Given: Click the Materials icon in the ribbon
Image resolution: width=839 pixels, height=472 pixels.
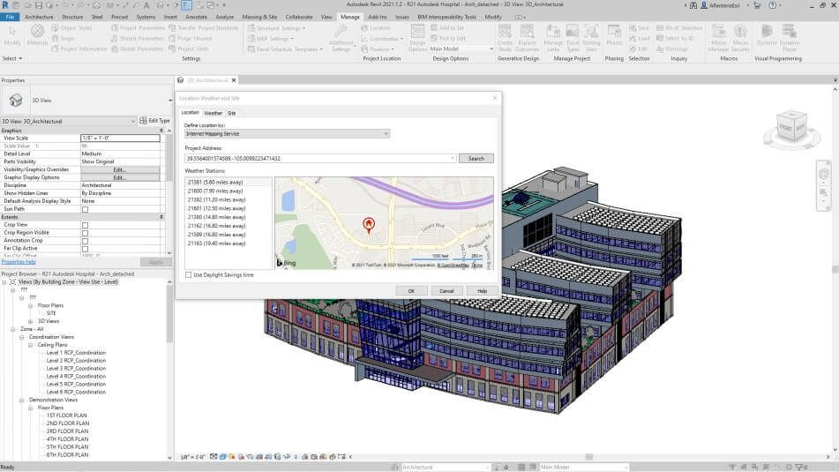Looking at the screenshot, I should coord(38,34).
